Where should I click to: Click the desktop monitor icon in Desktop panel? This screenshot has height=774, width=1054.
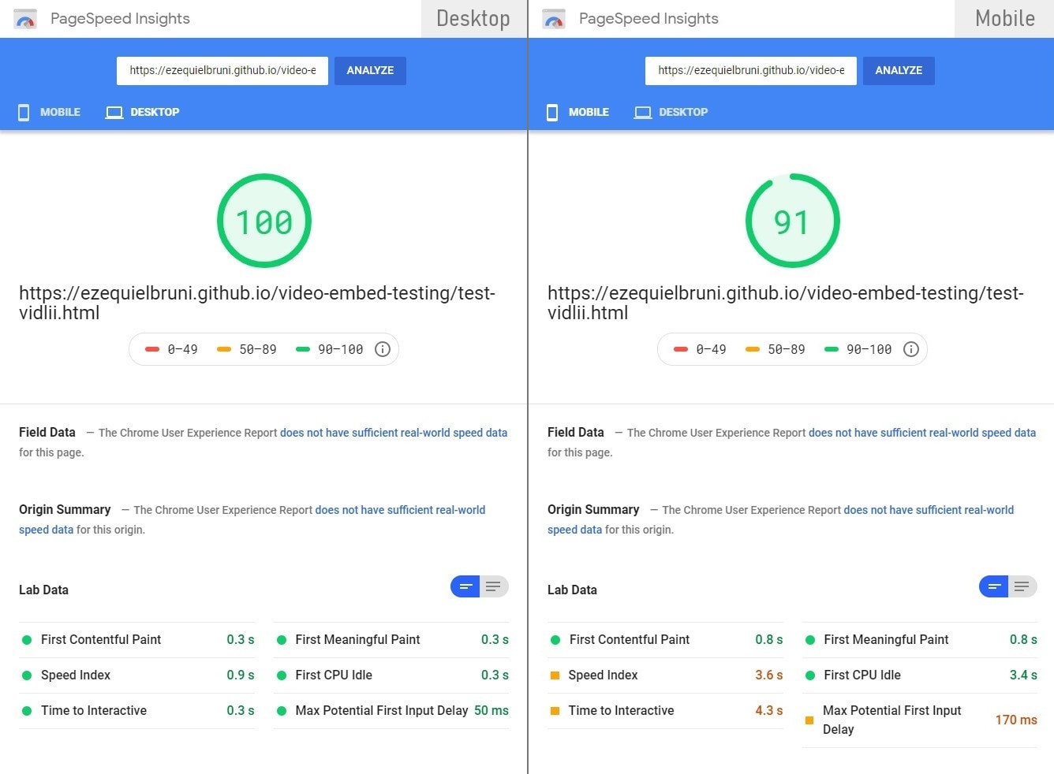click(x=114, y=113)
